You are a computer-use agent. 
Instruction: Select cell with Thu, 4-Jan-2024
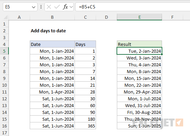(139, 65)
